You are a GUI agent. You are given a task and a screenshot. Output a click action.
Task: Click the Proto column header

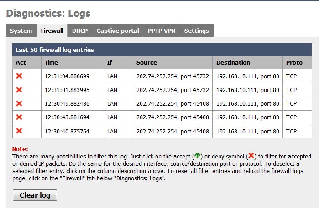[x=294, y=62]
